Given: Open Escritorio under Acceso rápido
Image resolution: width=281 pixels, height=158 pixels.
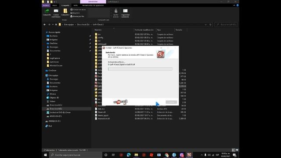Looking at the screenshot, I should pyautogui.click(x=54, y=36).
